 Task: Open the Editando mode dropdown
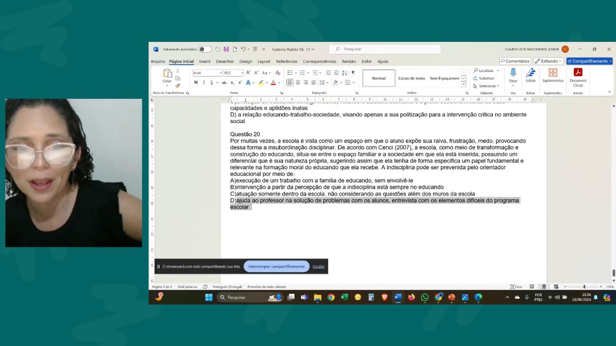[549, 61]
